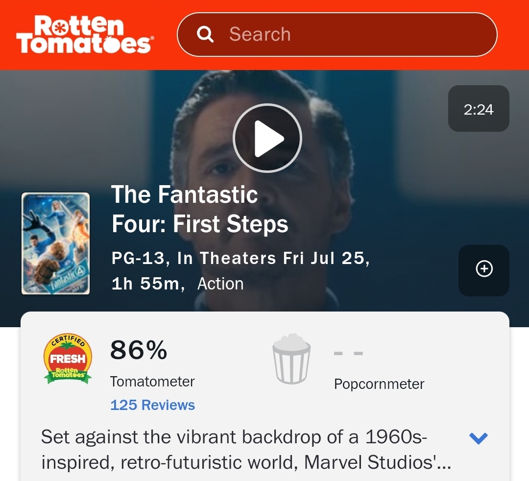
Task: Select the Tomatometer label
Action: pos(152,382)
